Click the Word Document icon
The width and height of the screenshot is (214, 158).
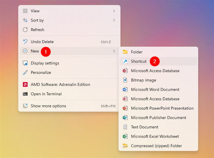pos(125,90)
